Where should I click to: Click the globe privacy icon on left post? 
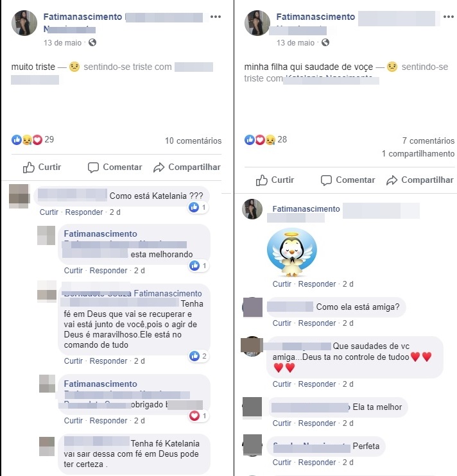click(92, 42)
